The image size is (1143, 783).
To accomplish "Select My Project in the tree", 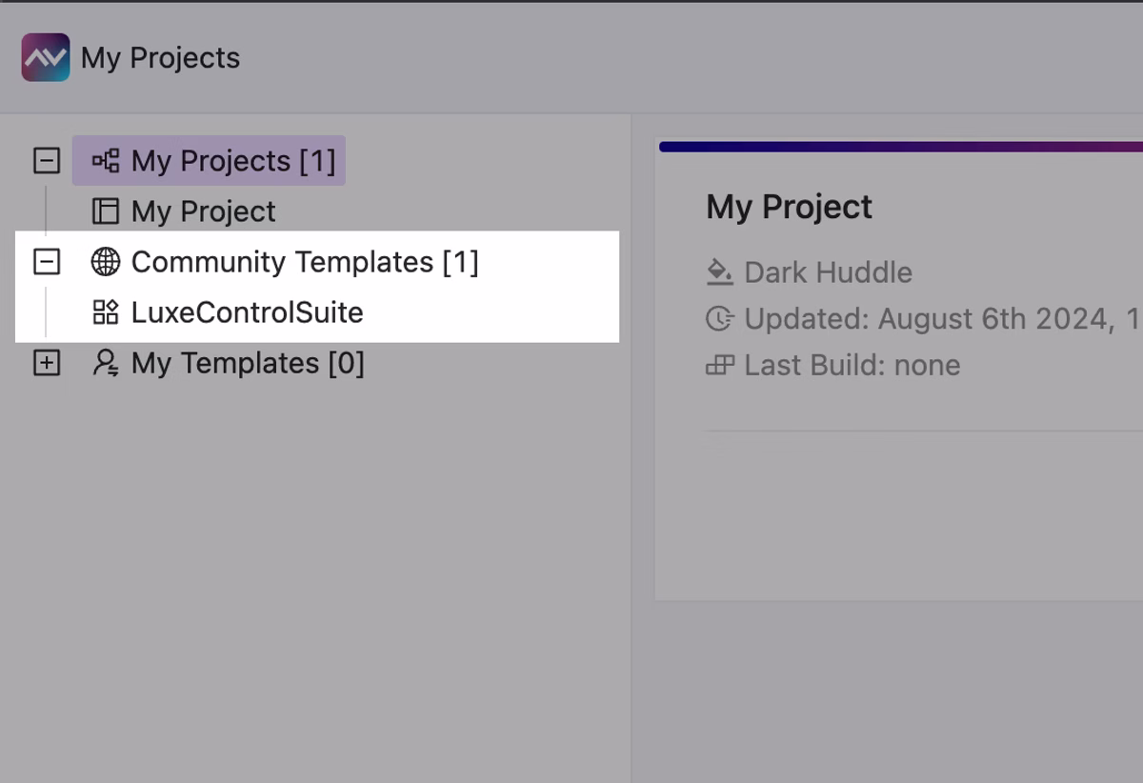I will coord(202,211).
